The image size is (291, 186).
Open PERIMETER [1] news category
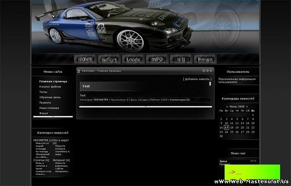click(43, 140)
